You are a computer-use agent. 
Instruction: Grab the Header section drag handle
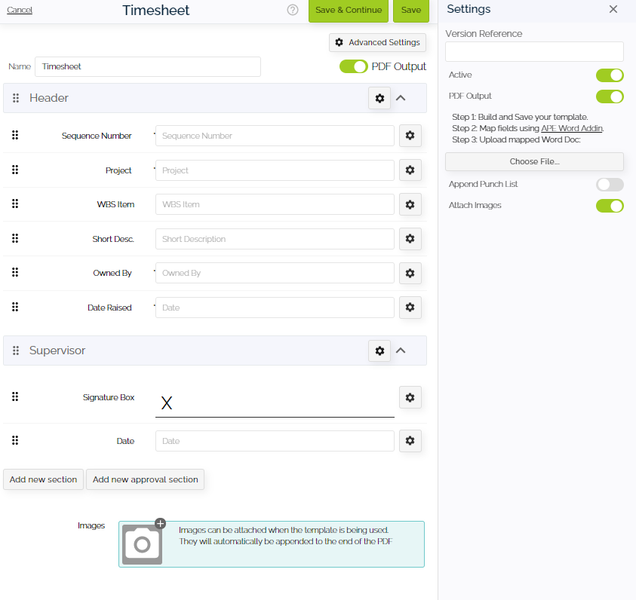[16, 98]
